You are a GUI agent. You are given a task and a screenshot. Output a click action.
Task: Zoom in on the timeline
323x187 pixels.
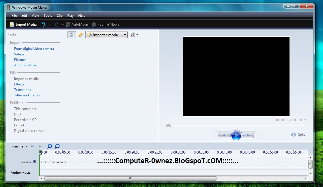pyautogui.click(x=50, y=146)
